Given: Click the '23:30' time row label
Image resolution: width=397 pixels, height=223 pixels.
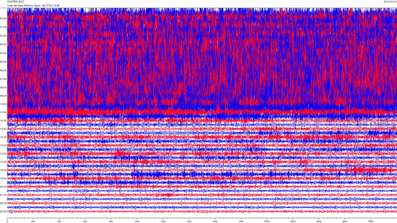Looking at the screenshot, I should pyautogui.click(x=3, y=211).
